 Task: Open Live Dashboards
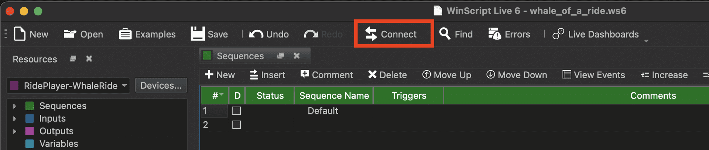pos(596,34)
